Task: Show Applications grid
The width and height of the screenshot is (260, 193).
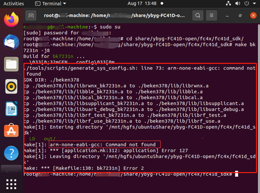Action: click(11, 184)
